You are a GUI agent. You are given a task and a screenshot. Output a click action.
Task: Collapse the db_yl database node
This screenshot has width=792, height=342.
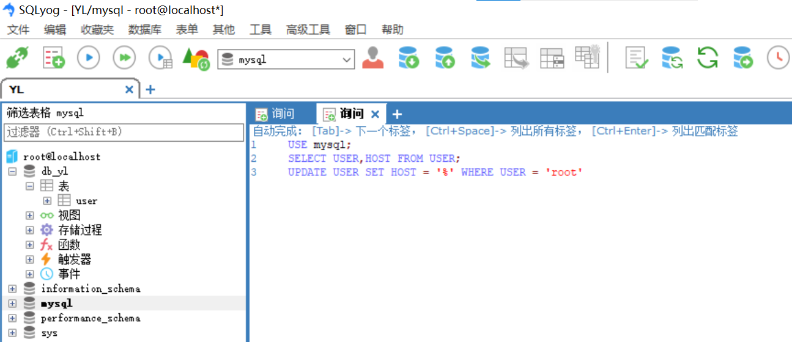coord(12,171)
